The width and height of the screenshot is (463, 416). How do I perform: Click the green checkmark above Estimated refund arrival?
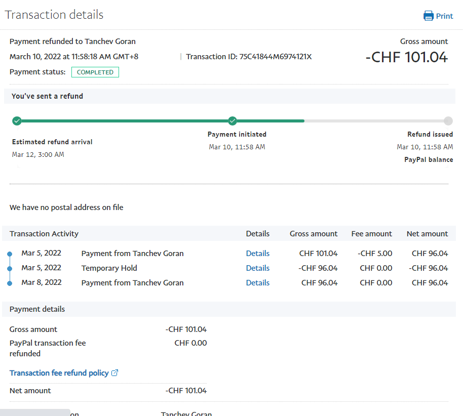click(17, 121)
